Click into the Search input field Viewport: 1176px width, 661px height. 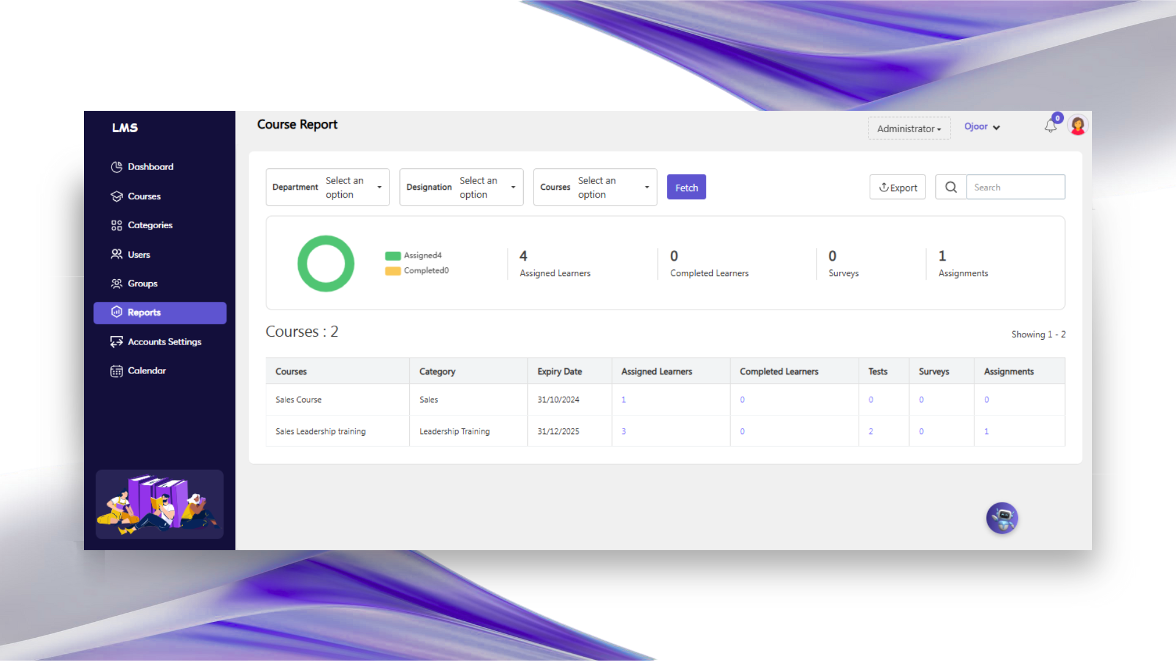point(1015,187)
